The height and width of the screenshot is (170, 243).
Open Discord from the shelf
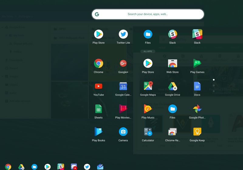pyautogui.click(x=74, y=167)
